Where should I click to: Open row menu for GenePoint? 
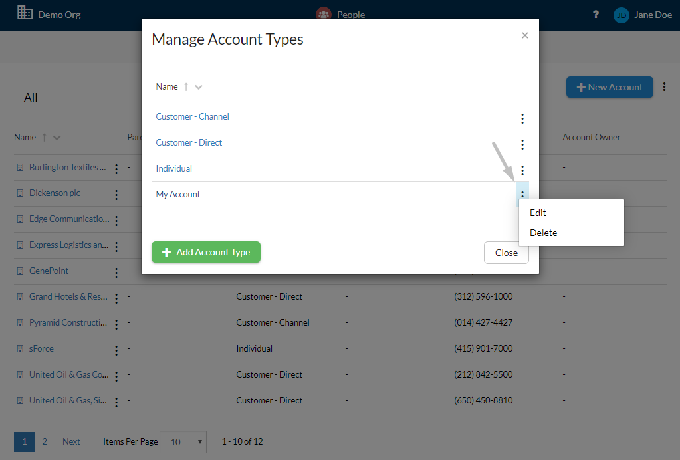tap(116, 273)
